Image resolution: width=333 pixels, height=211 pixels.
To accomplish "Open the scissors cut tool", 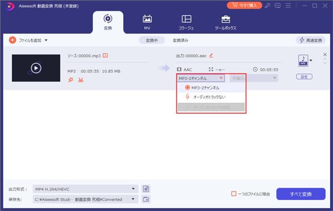I will pos(80,80).
